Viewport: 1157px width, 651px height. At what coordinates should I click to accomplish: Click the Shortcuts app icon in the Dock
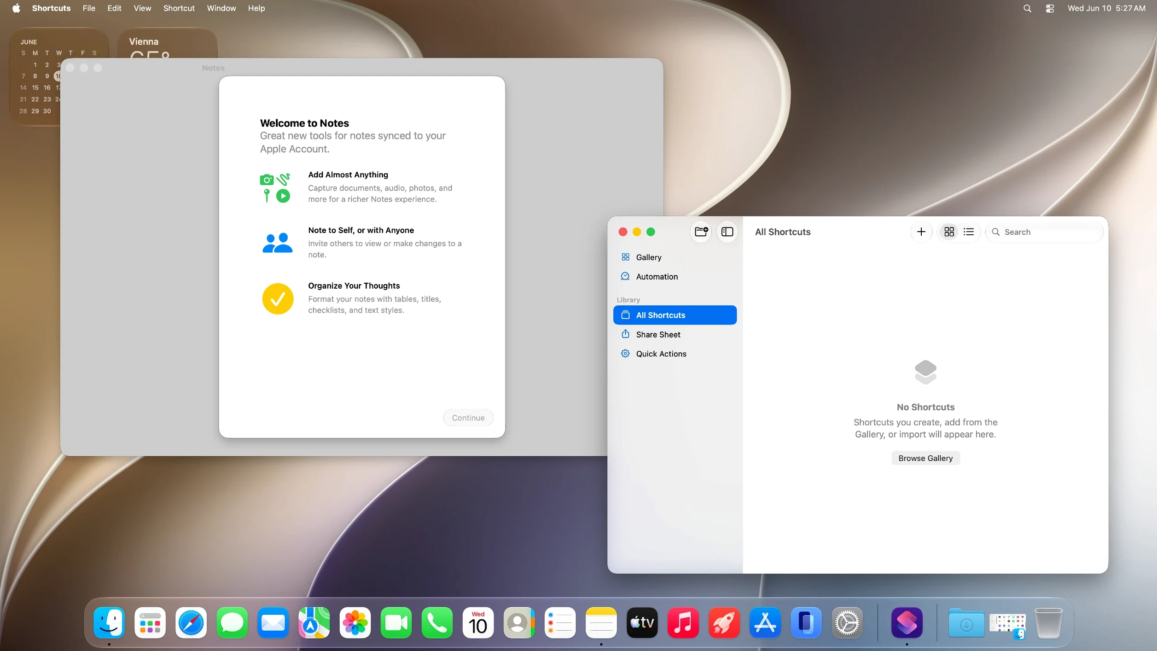pyautogui.click(x=907, y=623)
